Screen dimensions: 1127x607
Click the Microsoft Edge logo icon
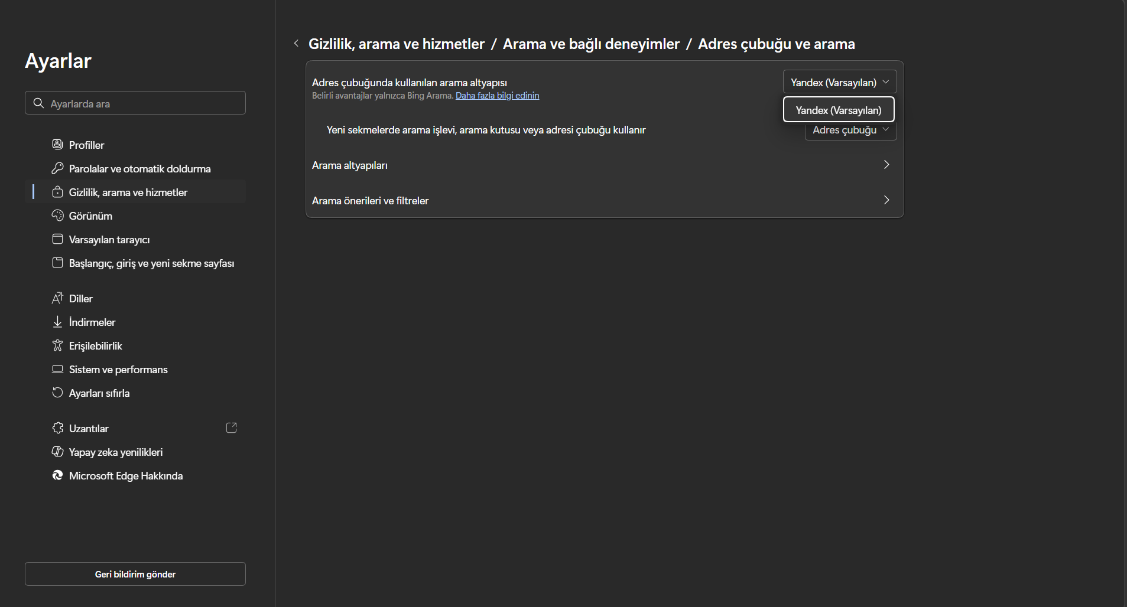pos(57,475)
